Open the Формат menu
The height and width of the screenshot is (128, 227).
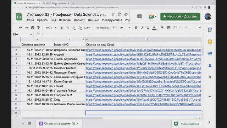(x=79, y=20)
